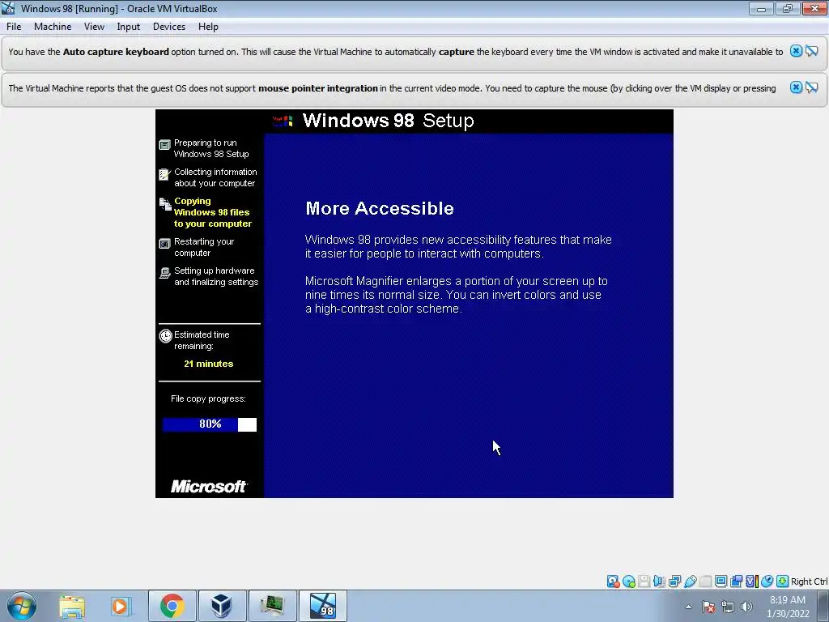Click 'Setting up hardware and finalizing settings' step
The height and width of the screenshot is (622, 829).
(215, 276)
